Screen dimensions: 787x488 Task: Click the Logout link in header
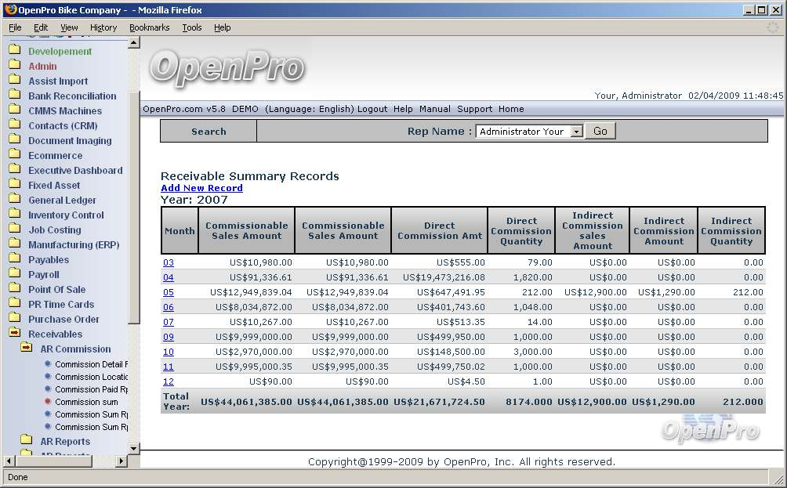coord(372,109)
